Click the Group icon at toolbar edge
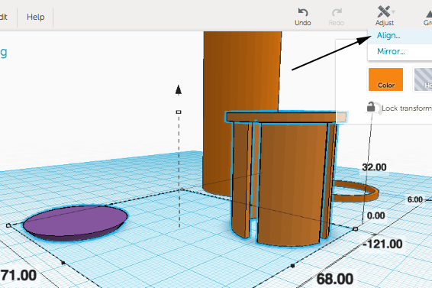 point(429,14)
